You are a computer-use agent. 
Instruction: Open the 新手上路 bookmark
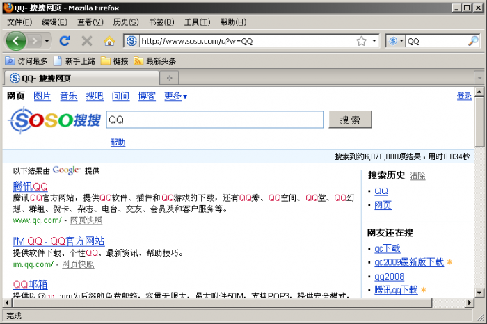pos(74,61)
